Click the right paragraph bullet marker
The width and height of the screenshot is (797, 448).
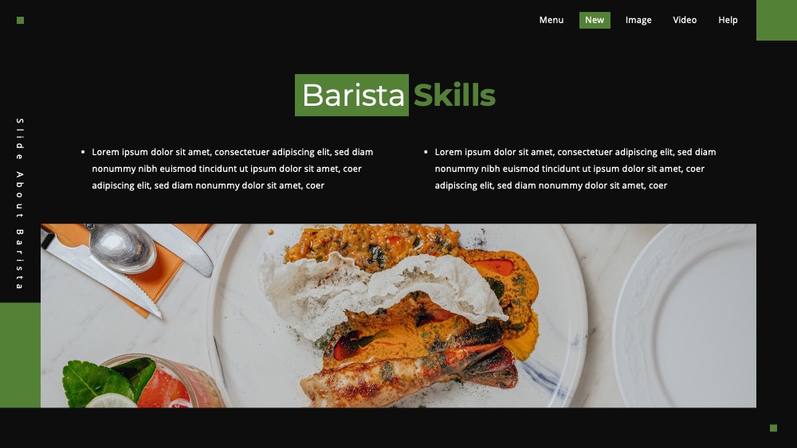coord(426,152)
